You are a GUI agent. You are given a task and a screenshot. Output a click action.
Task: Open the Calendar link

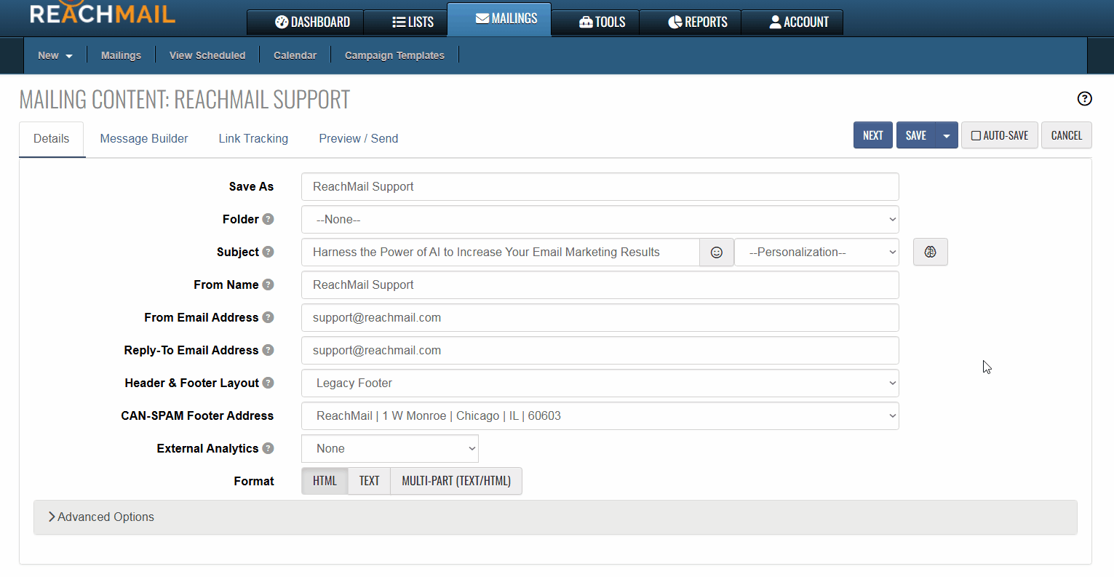pos(295,55)
